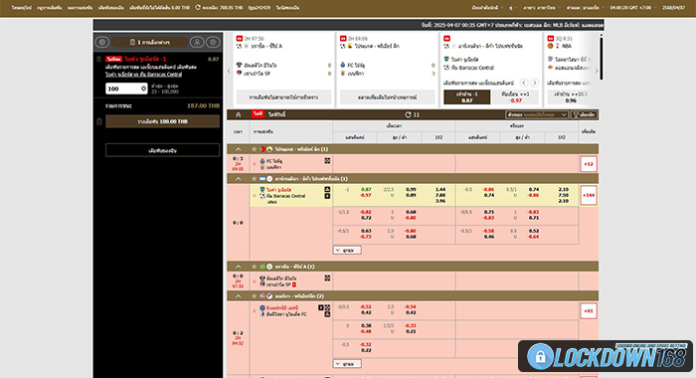Screen dimensions: 696x378
Task: Favorite the Brazil Serie A league header star
Action: click(255, 267)
